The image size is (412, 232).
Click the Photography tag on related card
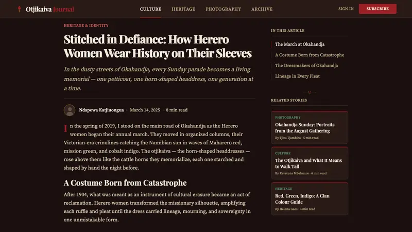tap(288, 118)
